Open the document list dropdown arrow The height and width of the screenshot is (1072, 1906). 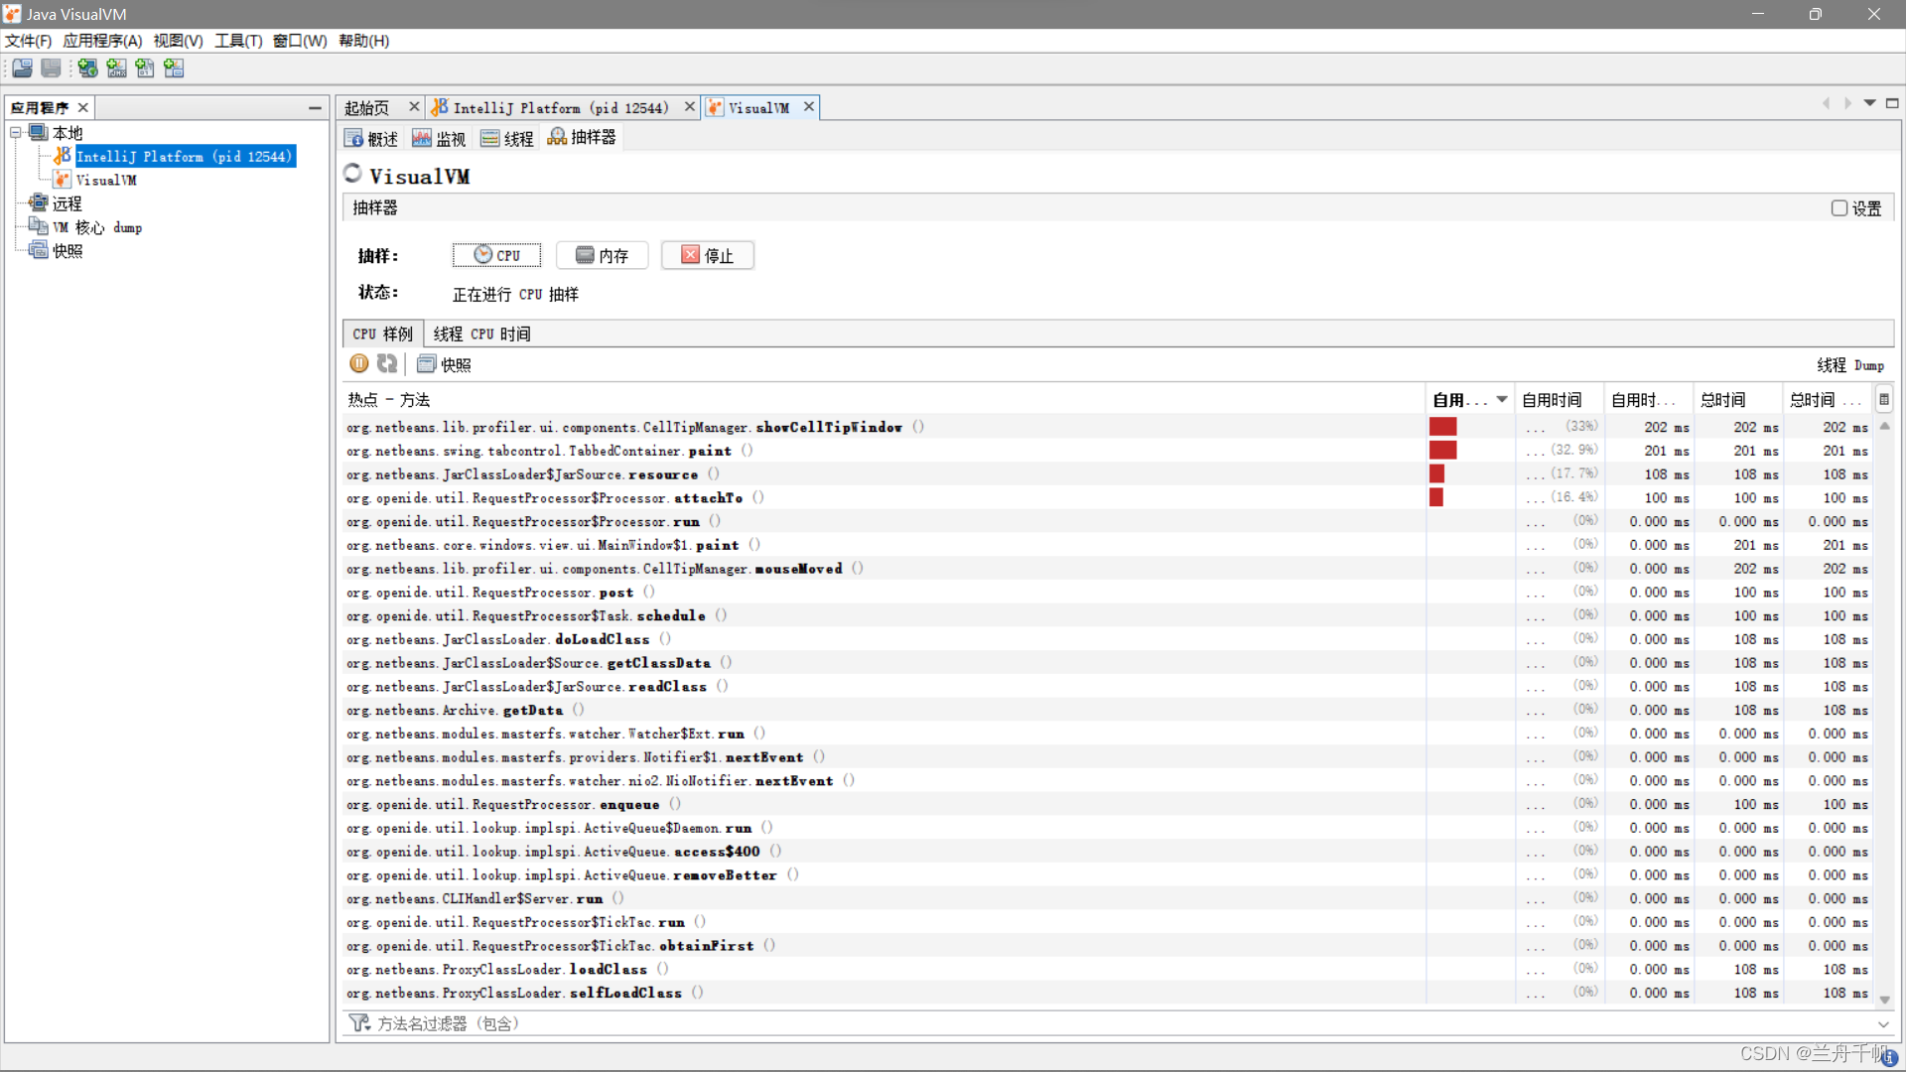1869,103
